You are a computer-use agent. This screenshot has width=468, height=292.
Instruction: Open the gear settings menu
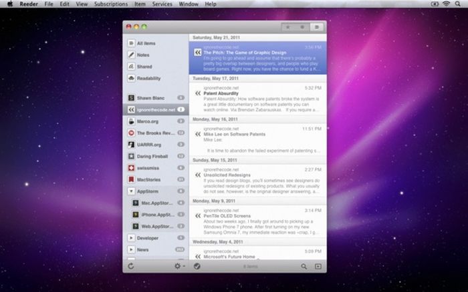point(179,266)
